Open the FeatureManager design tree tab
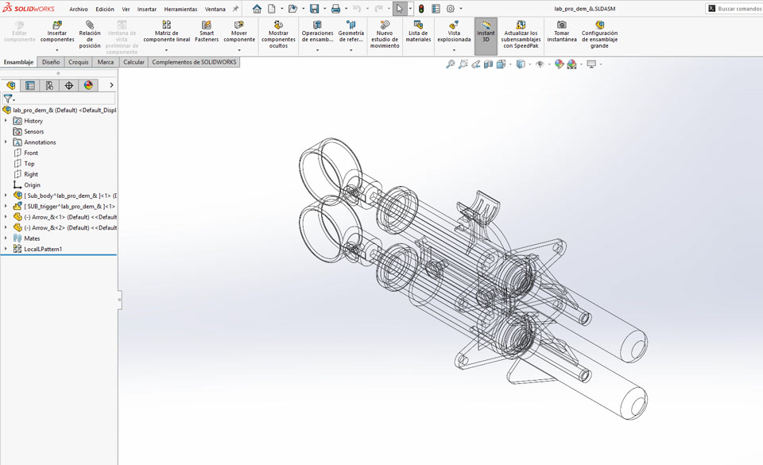Image resolution: width=763 pixels, height=465 pixels. coord(10,86)
